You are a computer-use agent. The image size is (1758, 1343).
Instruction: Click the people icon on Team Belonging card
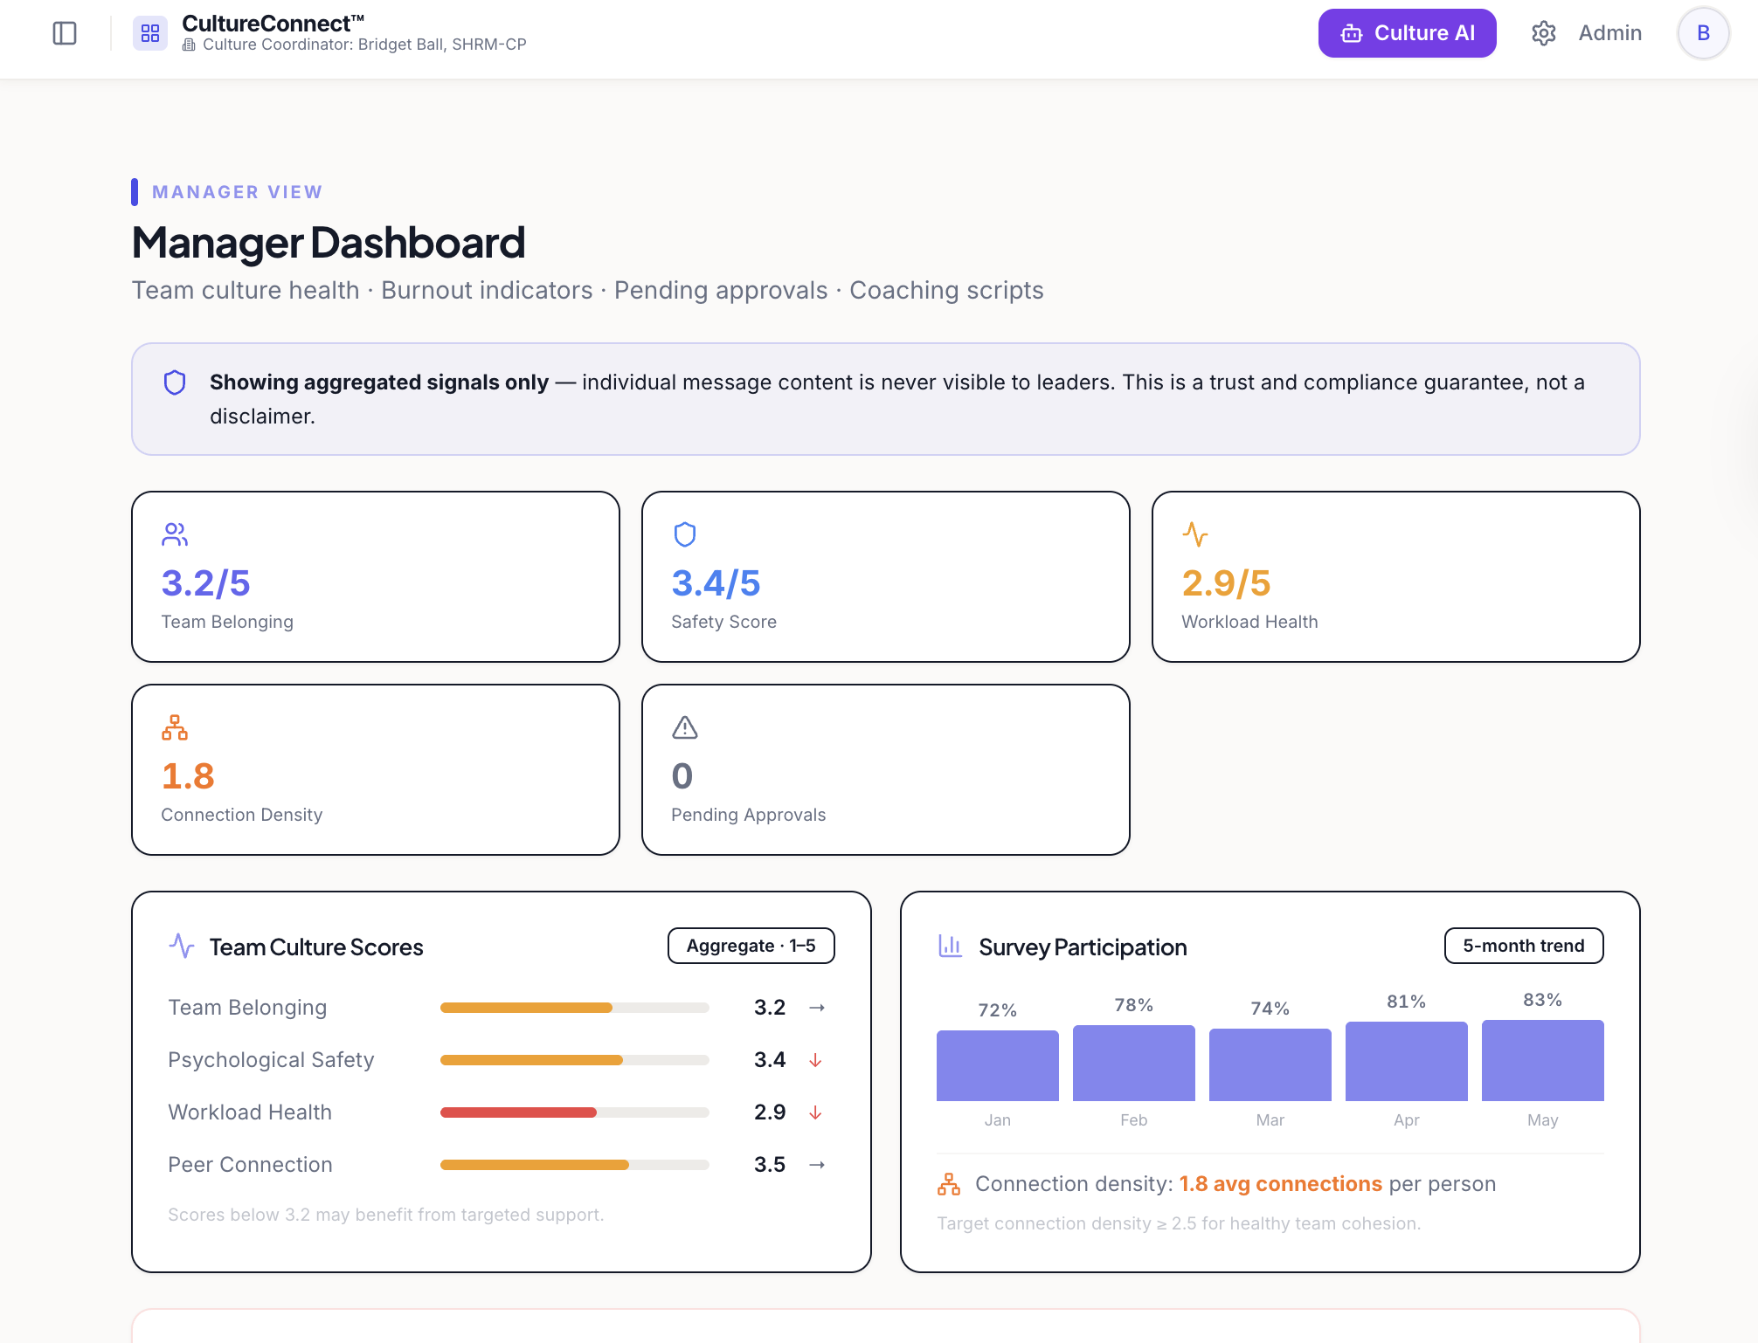coord(175,534)
